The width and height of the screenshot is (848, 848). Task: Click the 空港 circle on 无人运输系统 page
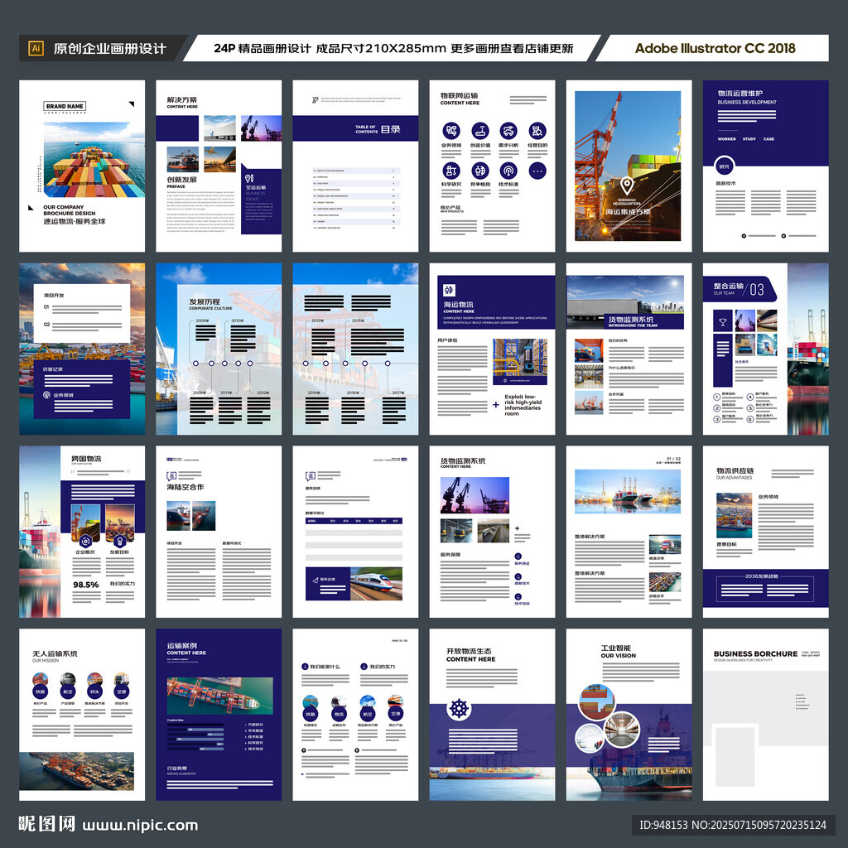tap(122, 691)
